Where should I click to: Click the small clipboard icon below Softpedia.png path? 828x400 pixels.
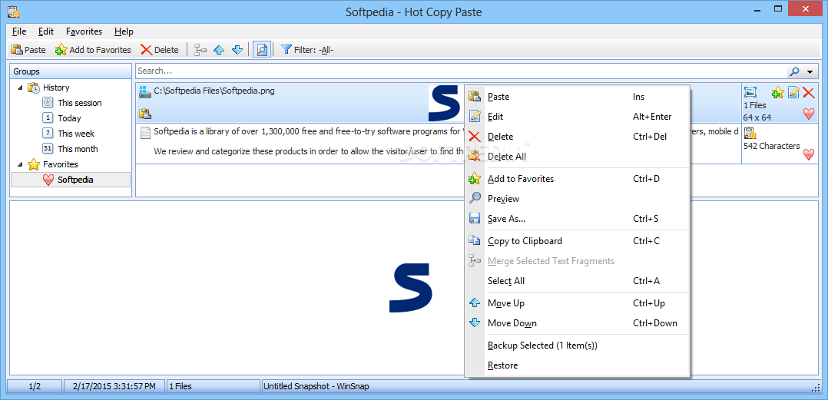144,114
